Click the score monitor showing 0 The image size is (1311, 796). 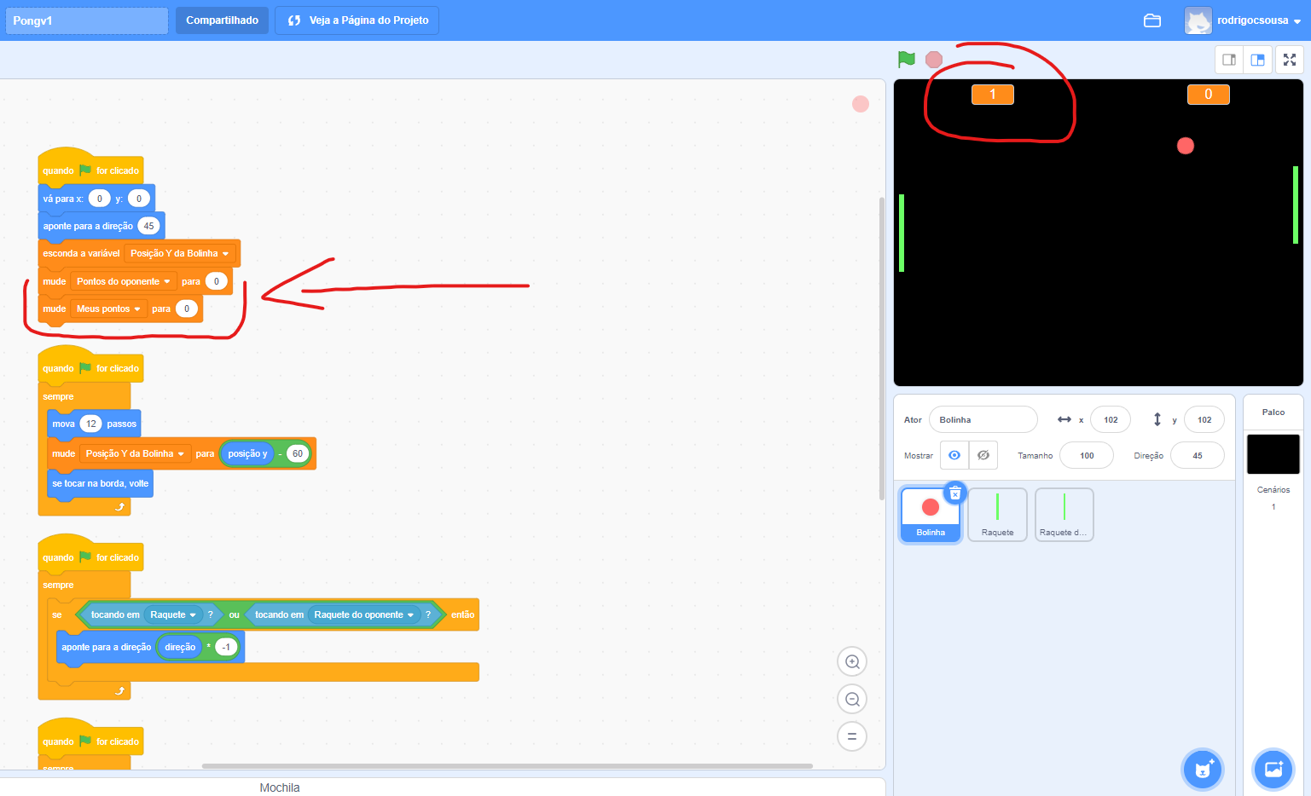(x=1208, y=95)
